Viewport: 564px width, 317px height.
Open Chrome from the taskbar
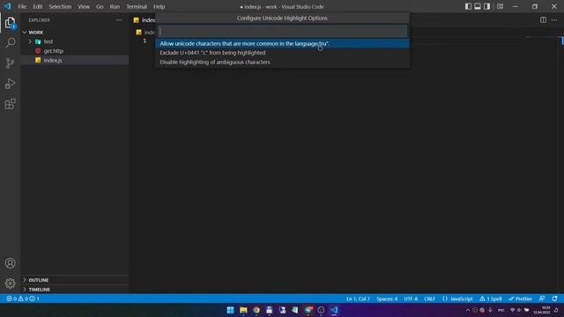point(256,310)
